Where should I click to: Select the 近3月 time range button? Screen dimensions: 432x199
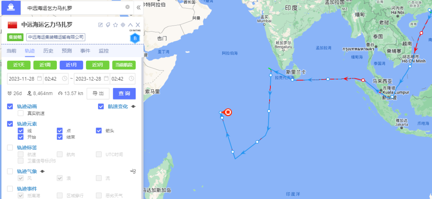[x=98, y=65]
